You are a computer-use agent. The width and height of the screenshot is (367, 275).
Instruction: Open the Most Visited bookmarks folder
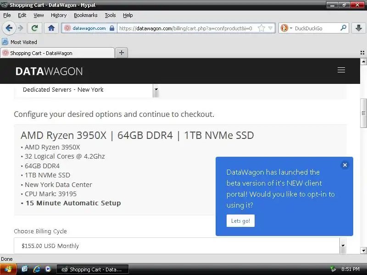[19, 42]
